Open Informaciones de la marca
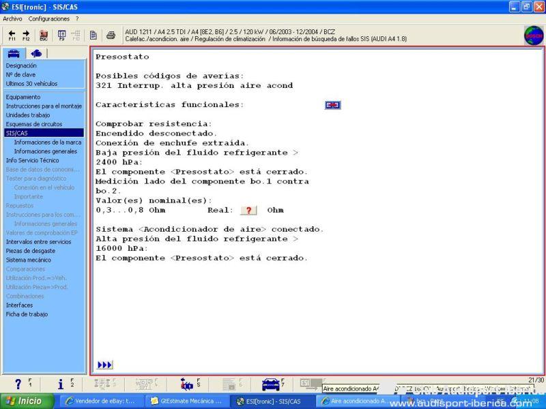 pyautogui.click(x=48, y=142)
